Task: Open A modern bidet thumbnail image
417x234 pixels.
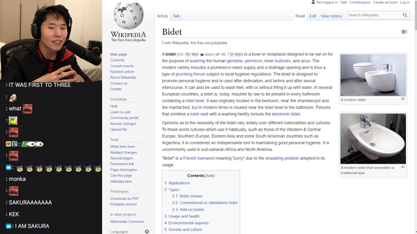Action: [373, 75]
